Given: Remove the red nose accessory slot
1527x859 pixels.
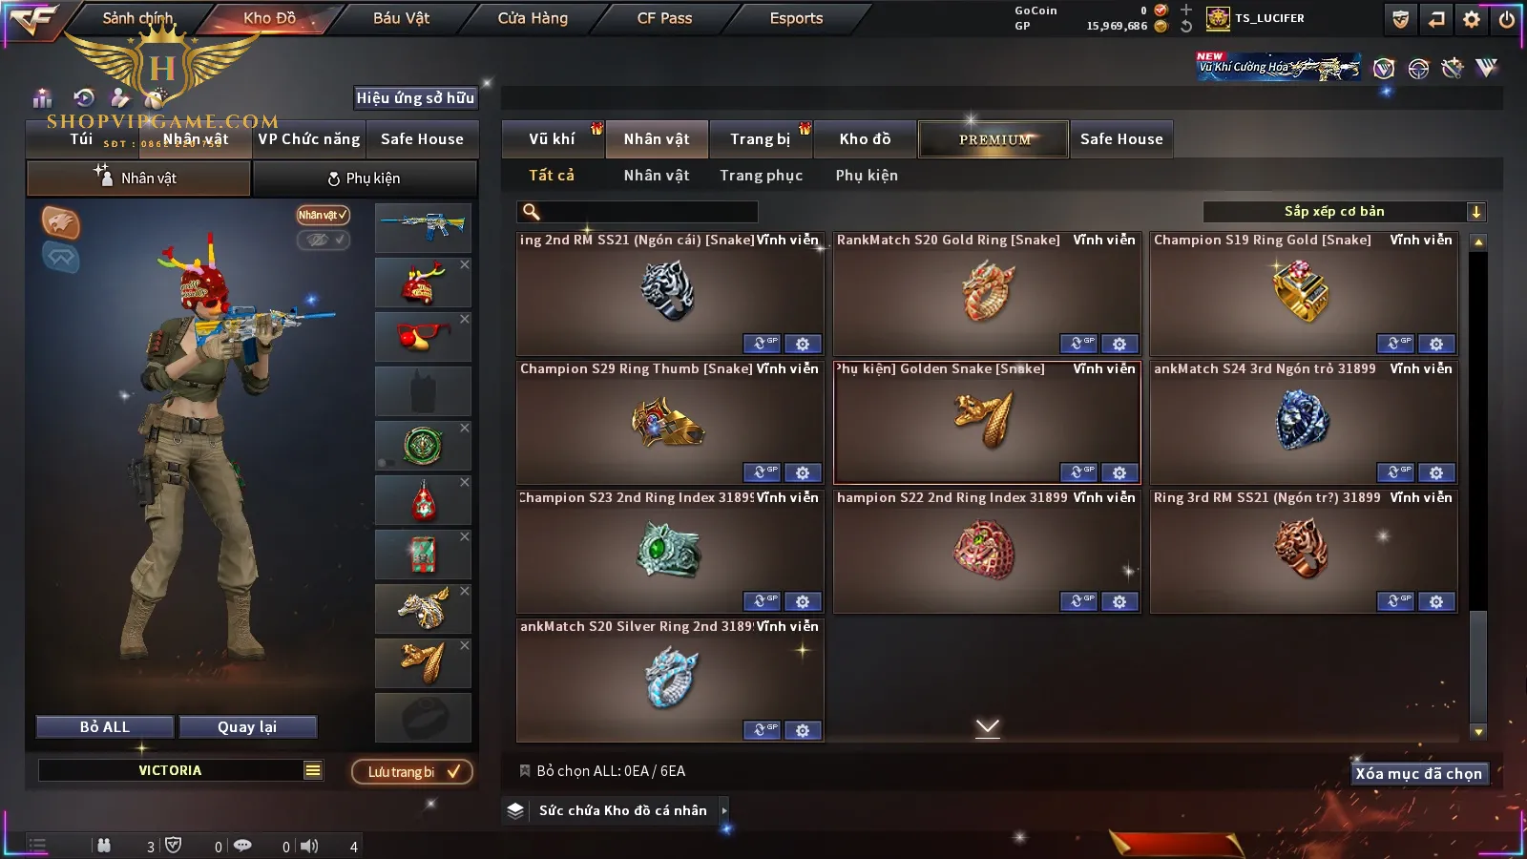Looking at the screenshot, I should click(465, 319).
